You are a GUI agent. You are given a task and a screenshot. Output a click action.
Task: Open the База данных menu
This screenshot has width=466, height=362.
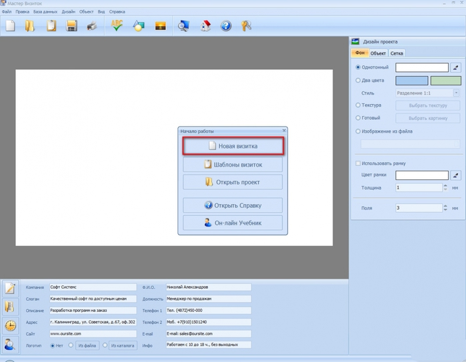[x=45, y=11]
